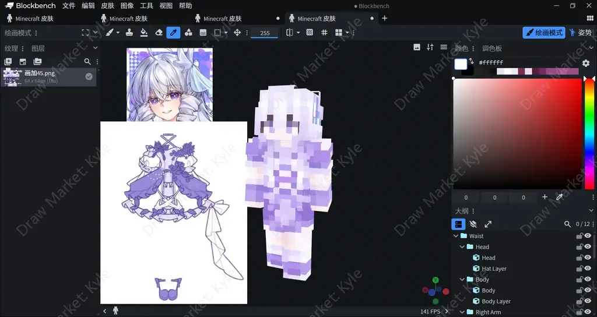Click inside the saturation color picker square
This screenshot has height=317, width=597.
pyautogui.click(x=518, y=133)
